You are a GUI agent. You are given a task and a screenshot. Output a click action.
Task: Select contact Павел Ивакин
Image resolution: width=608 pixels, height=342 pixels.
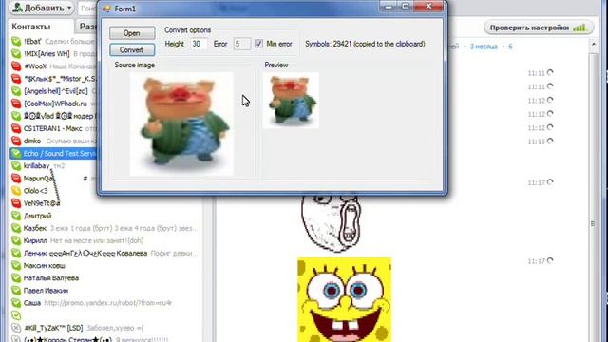(x=46, y=291)
